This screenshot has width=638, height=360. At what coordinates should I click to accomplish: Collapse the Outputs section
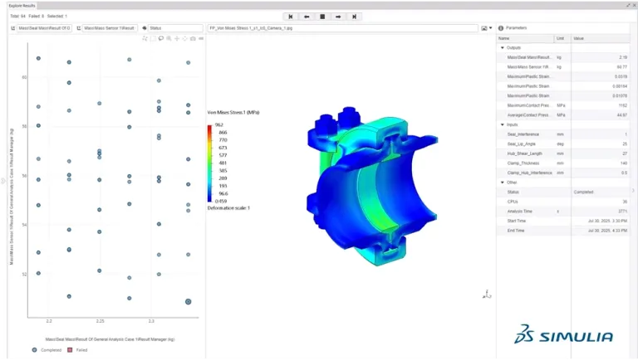click(x=503, y=47)
